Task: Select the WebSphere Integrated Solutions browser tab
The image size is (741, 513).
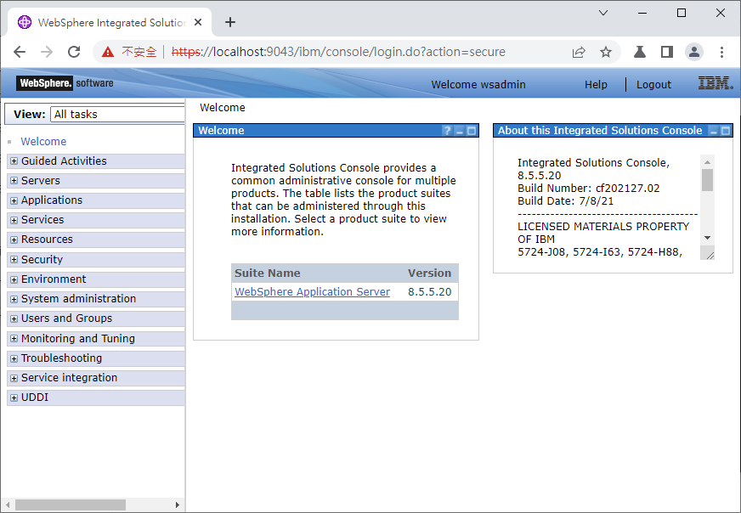Action: click(x=110, y=22)
